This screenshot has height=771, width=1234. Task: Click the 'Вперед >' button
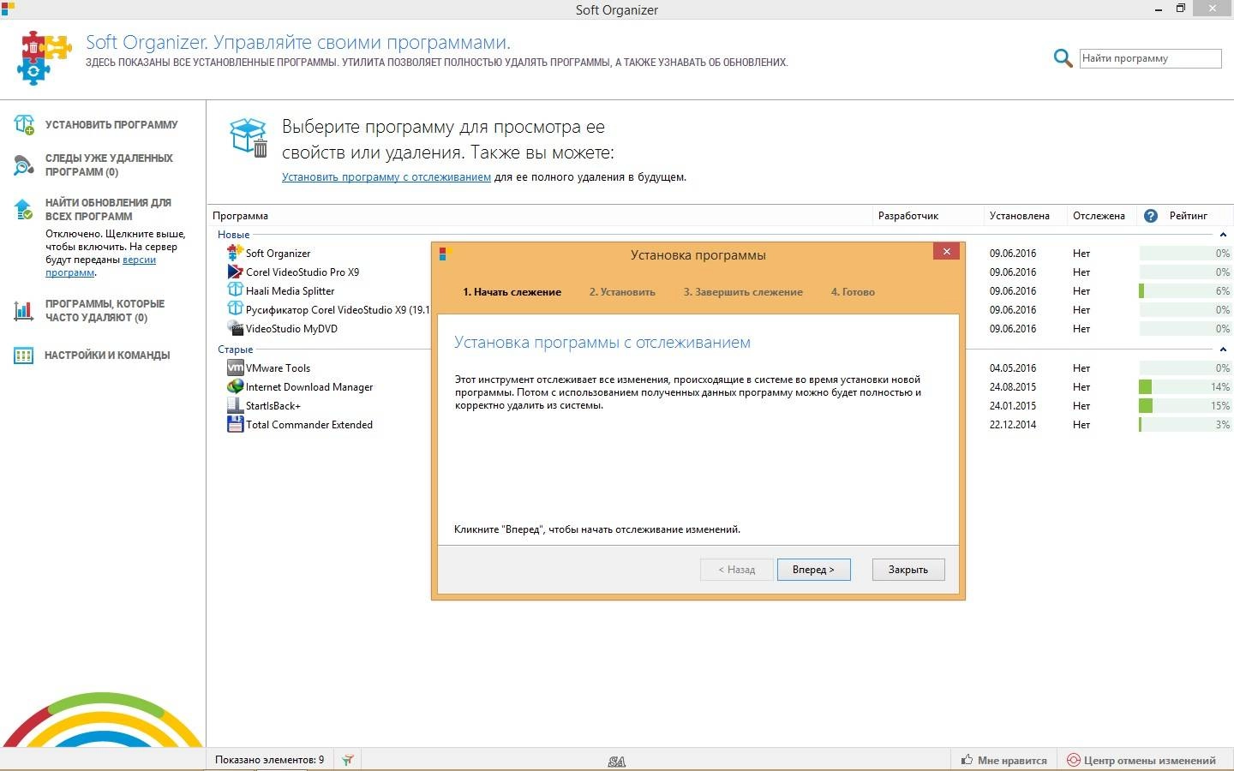coord(813,570)
